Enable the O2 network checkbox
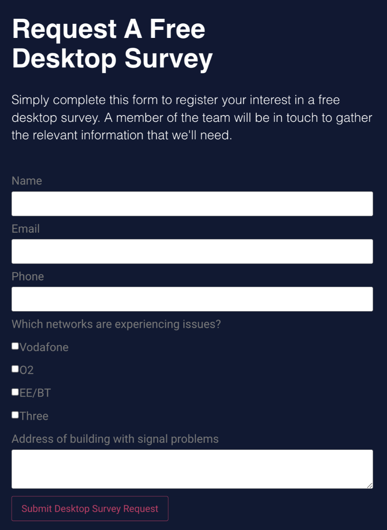The width and height of the screenshot is (387, 530). [15, 369]
